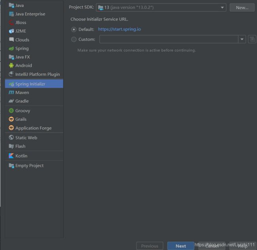Select Application Forge list entry

pos(34,128)
